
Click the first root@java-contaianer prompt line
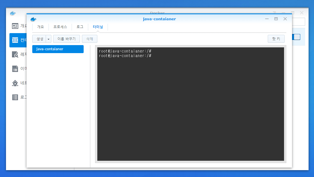pyautogui.click(x=125, y=51)
